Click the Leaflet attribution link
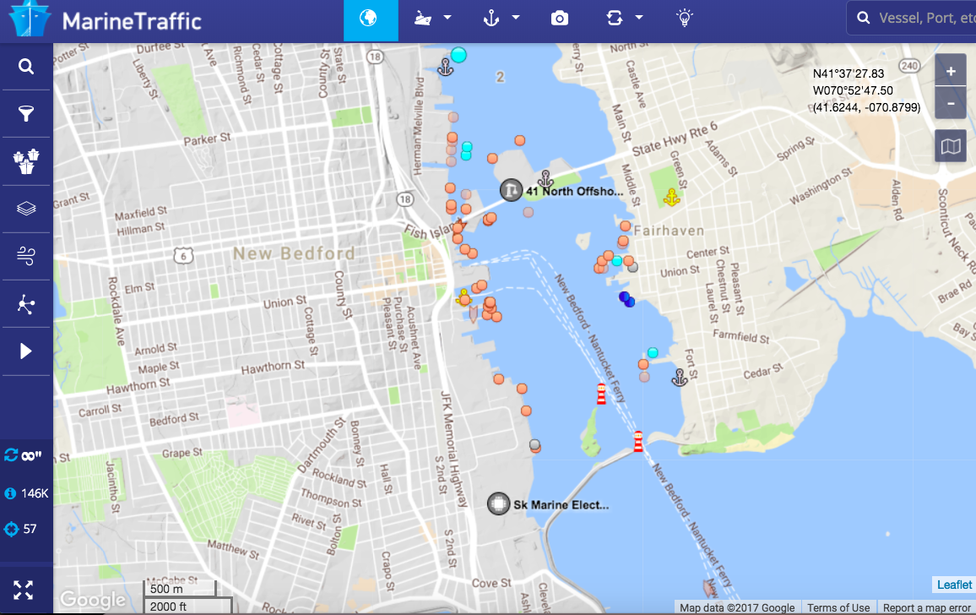The image size is (976, 615). click(x=953, y=585)
